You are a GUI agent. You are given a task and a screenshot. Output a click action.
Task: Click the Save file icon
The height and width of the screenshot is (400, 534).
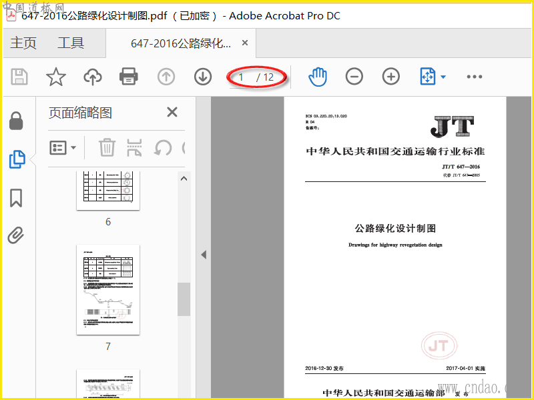click(x=19, y=77)
